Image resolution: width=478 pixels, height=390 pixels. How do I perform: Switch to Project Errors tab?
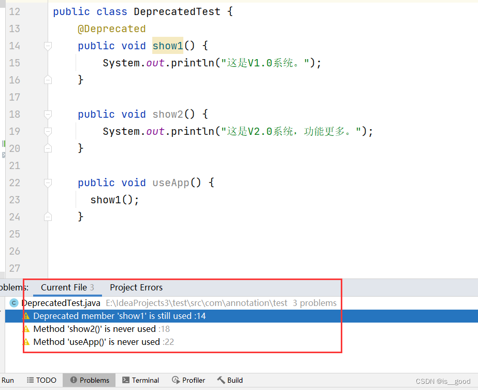(136, 287)
